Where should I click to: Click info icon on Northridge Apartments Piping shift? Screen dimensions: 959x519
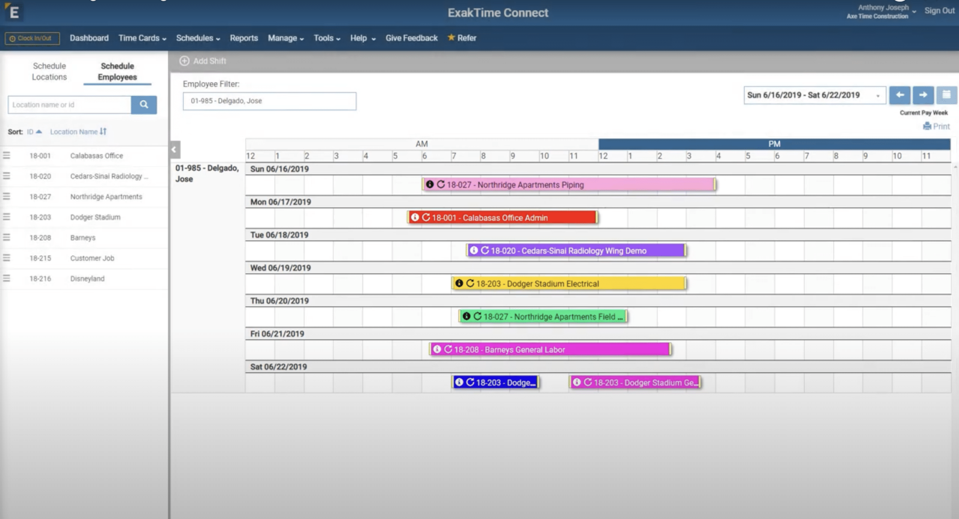pyautogui.click(x=430, y=184)
